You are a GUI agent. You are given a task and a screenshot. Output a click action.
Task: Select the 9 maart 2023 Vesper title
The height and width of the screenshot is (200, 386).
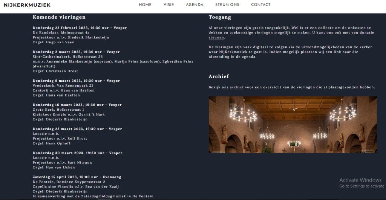[76, 81]
